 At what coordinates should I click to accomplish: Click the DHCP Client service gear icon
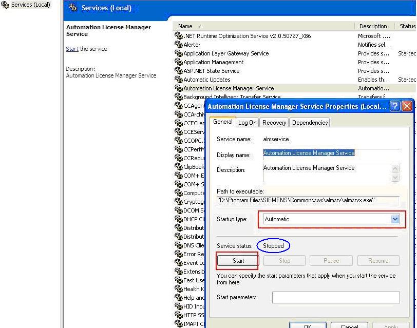178,219
